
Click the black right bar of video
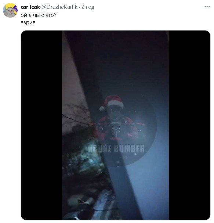click(189, 125)
